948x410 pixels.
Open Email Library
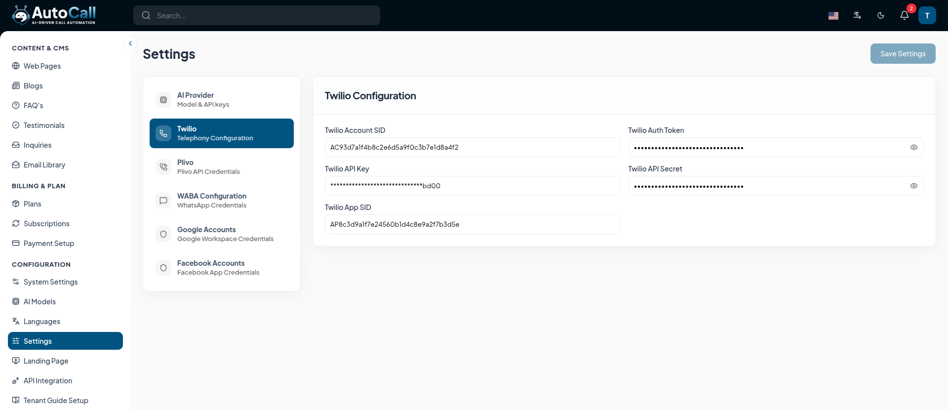[65, 164]
